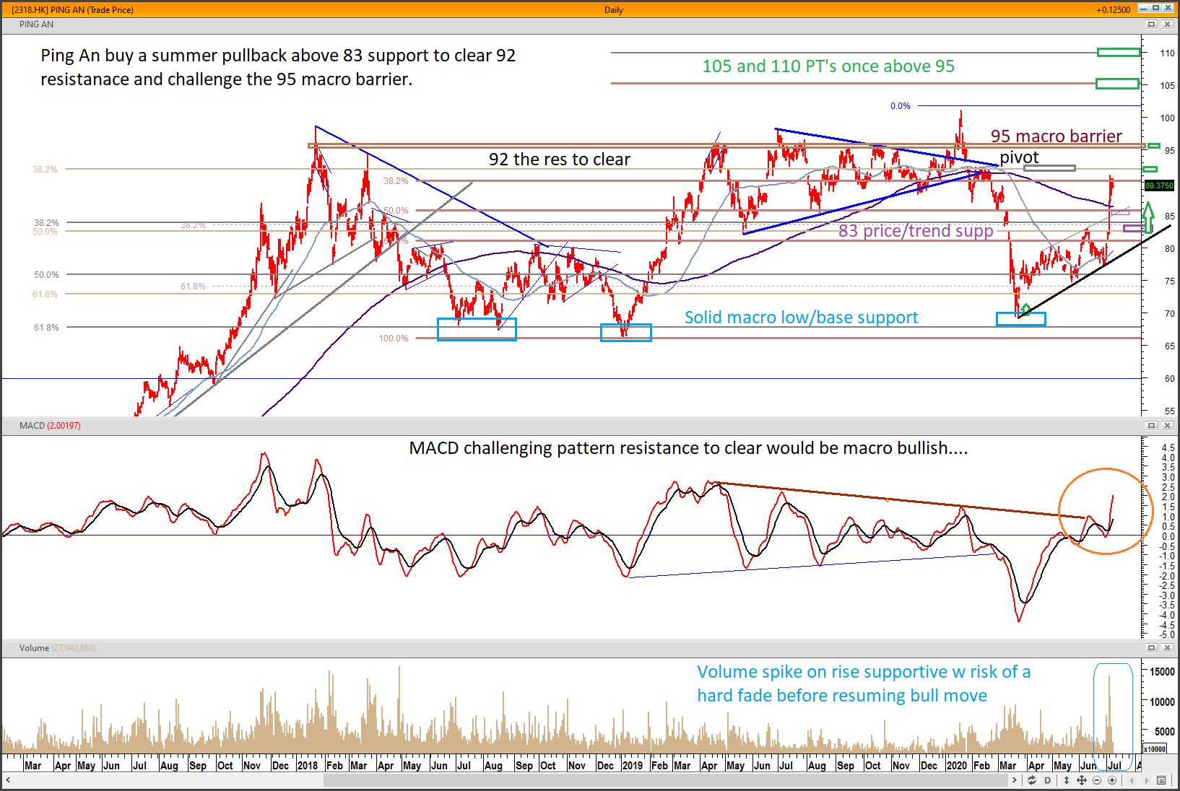
Task: Click the 2019 label on time axis
Action: tap(632, 766)
